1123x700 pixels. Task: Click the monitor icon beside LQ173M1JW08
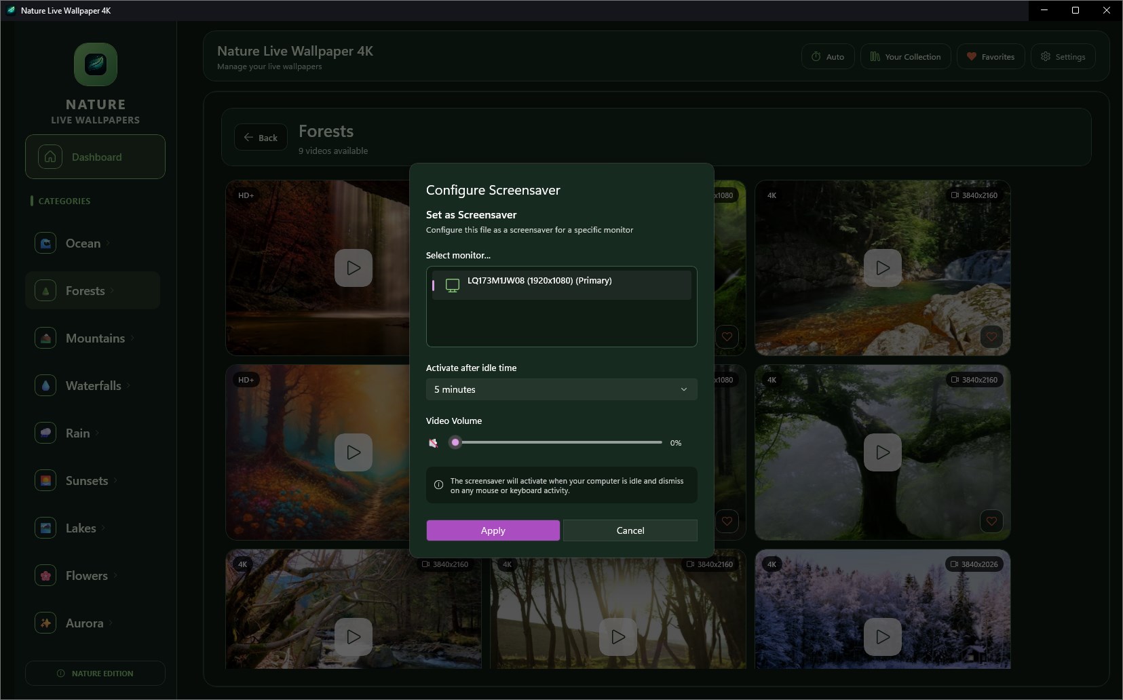click(x=453, y=286)
